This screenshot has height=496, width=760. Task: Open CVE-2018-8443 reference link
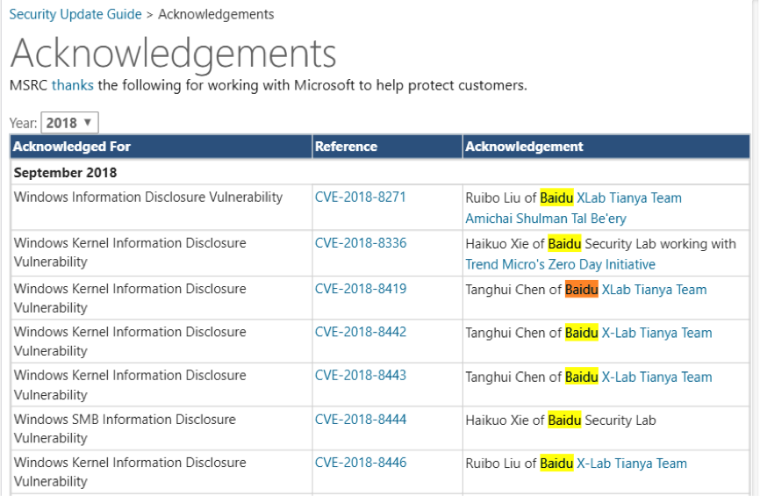[x=360, y=376]
